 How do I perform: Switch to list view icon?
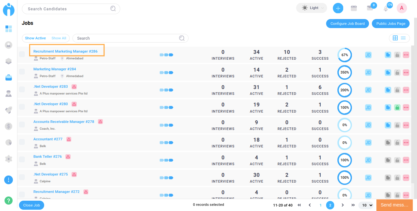pos(403,38)
